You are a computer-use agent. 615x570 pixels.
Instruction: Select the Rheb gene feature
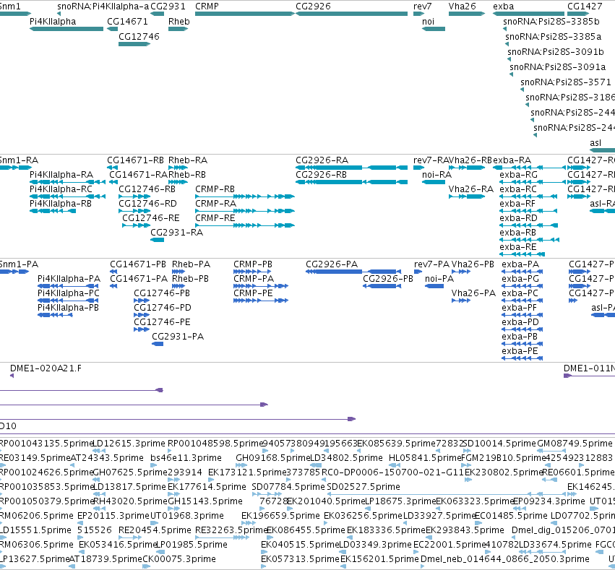tap(178, 29)
